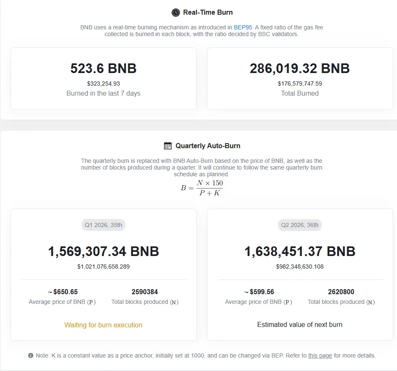
Task: Click the 286,019.32 BNB total burned
Action: 300,68
